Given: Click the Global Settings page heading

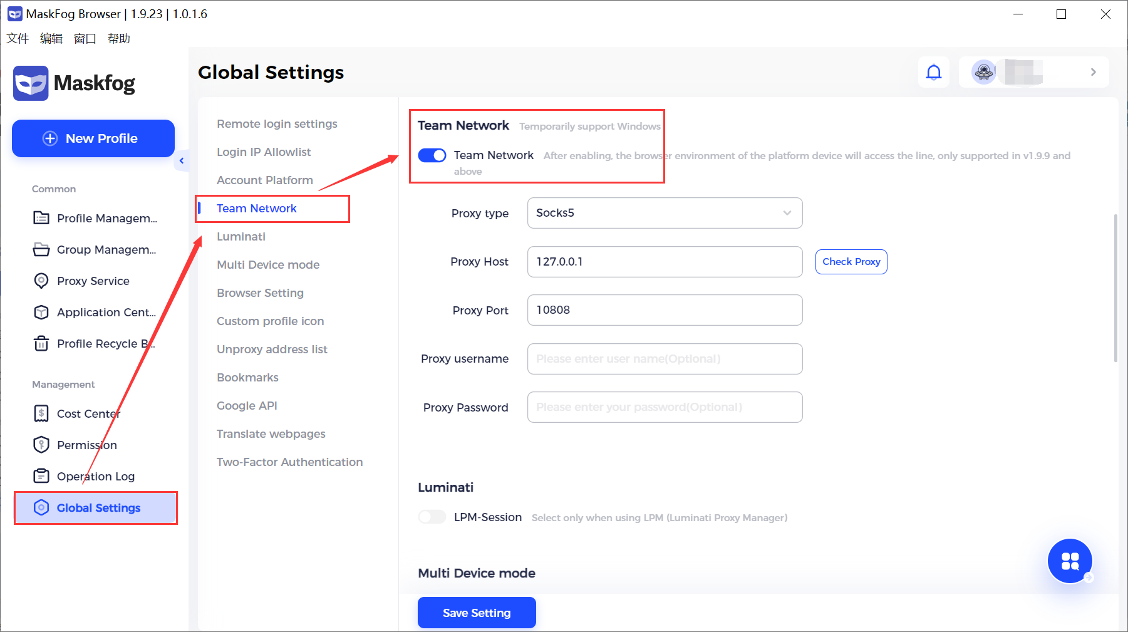Looking at the screenshot, I should [x=271, y=73].
